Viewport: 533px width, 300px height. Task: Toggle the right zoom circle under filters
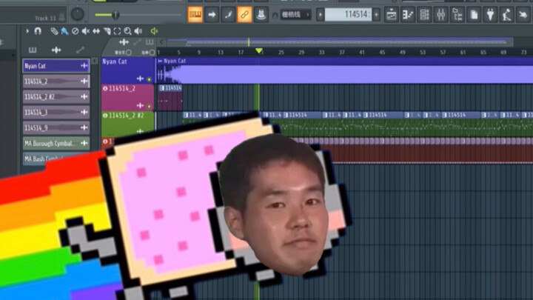pyautogui.click(x=152, y=53)
